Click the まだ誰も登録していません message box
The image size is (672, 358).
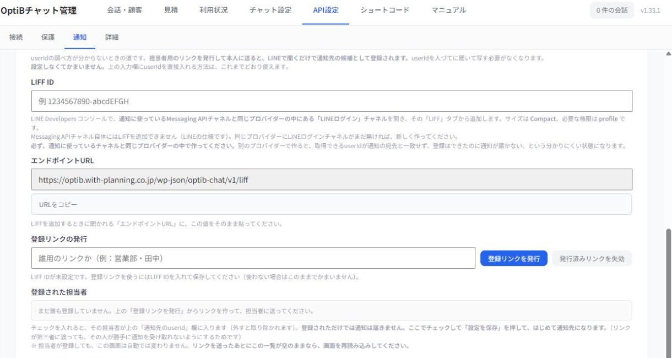tap(332, 311)
